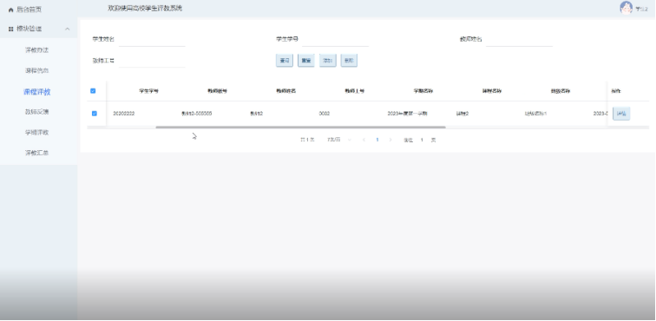656x321 pixels.
Task: Go to previous page arrow in pagination
Action: 364,140
